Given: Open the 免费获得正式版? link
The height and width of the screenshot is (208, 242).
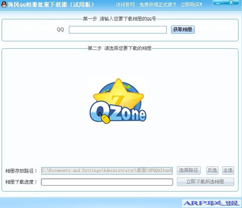Looking at the screenshot, I should pos(158,5).
